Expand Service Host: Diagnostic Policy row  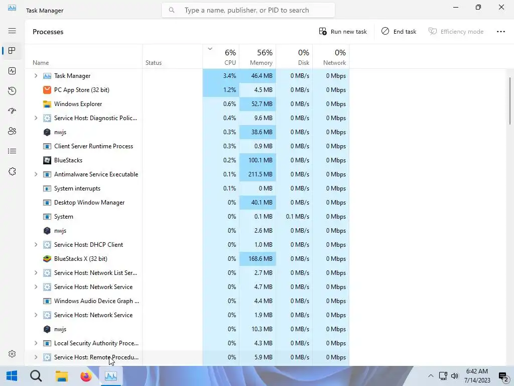point(36,118)
